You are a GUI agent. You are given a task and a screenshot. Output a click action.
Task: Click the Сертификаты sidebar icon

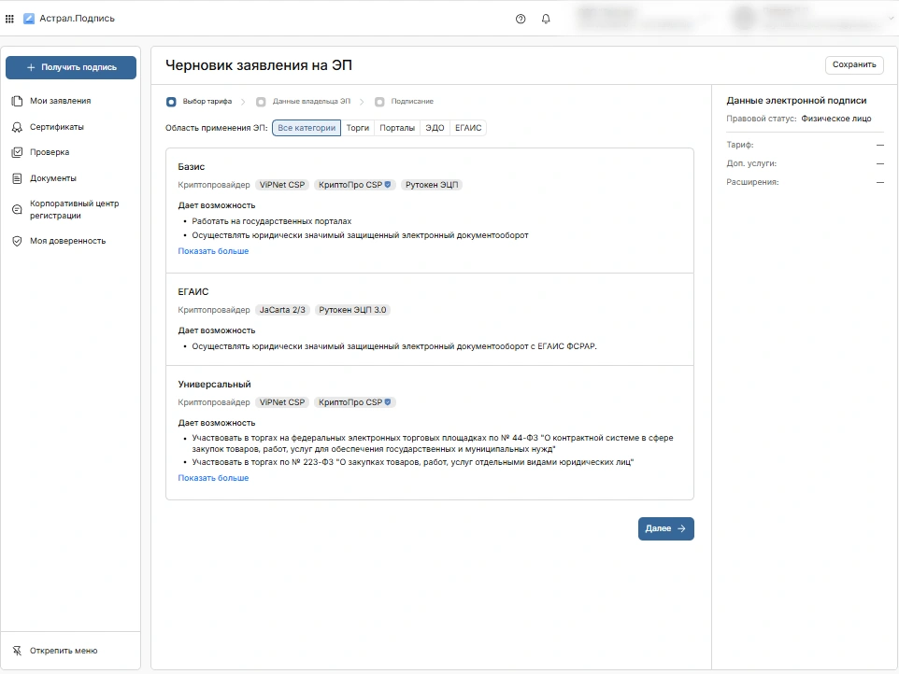(17, 127)
